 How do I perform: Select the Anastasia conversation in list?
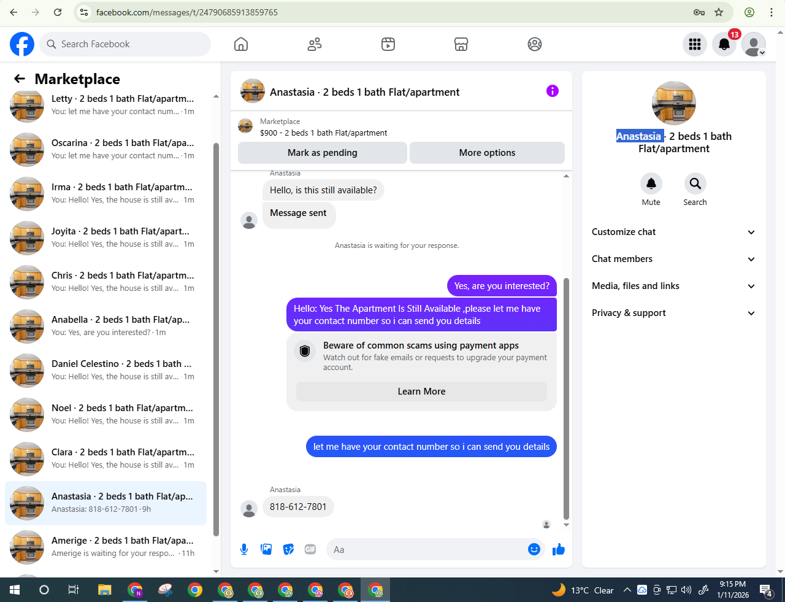[x=105, y=503]
